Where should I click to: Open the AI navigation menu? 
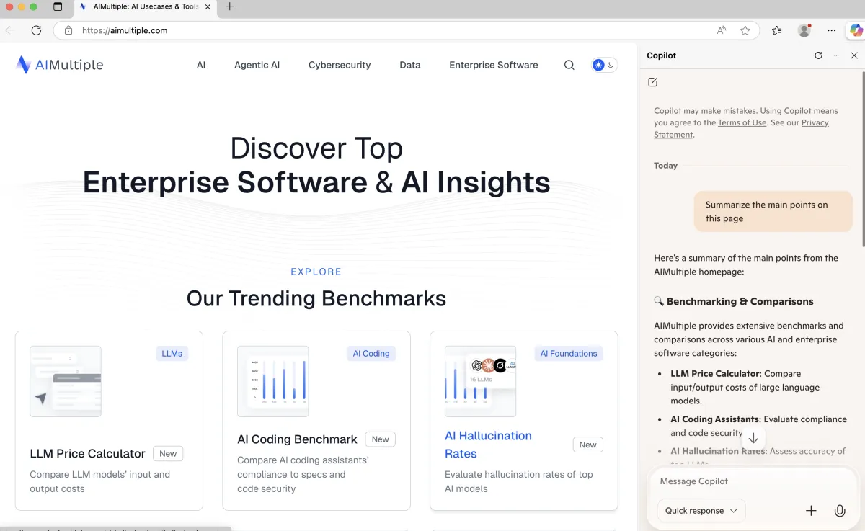pyautogui.click(x=201, y=65)
